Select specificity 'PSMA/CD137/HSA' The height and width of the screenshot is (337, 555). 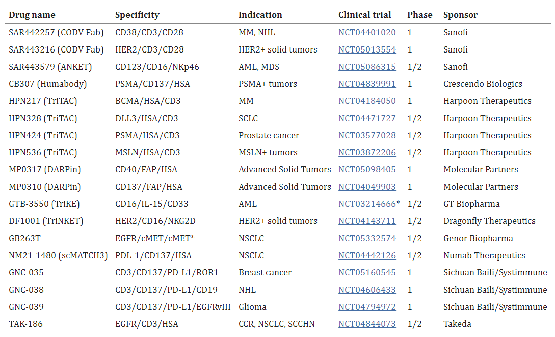pyautogui.click(x=152, y=84)
